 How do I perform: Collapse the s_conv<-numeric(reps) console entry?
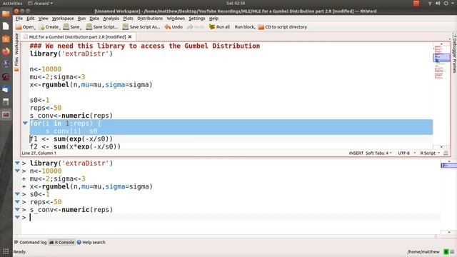pyautogui.click(x=17, y=209)
